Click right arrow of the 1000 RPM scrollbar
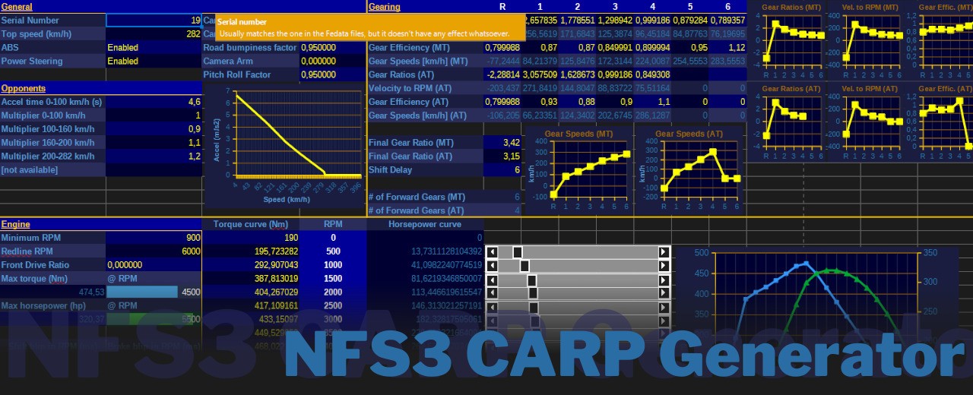 coord(664,266)
